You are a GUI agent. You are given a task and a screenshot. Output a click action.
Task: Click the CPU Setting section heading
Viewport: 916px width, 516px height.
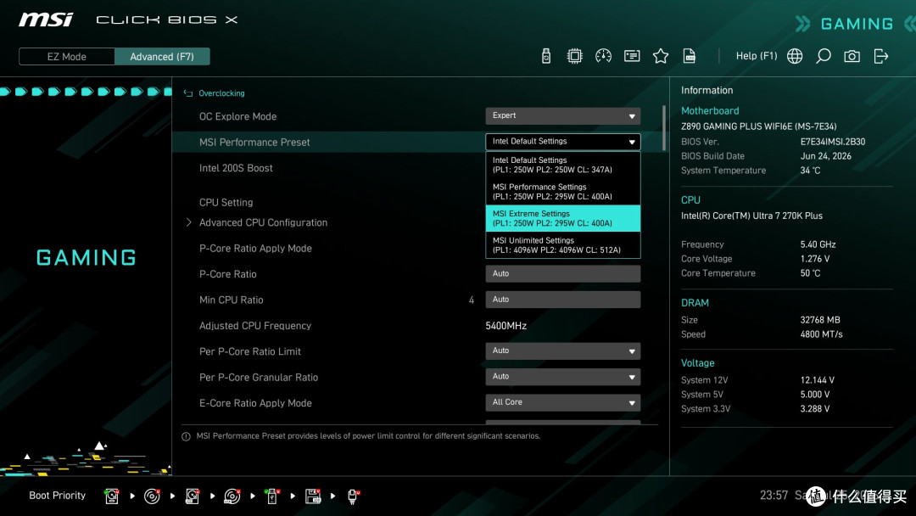(x=226, y=203)
